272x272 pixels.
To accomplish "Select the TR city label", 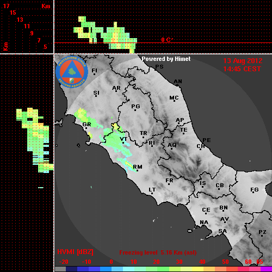I will pos(144,133).
